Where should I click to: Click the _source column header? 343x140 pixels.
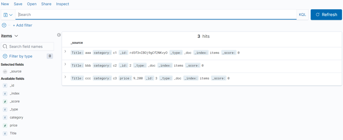tap(77, 43)
